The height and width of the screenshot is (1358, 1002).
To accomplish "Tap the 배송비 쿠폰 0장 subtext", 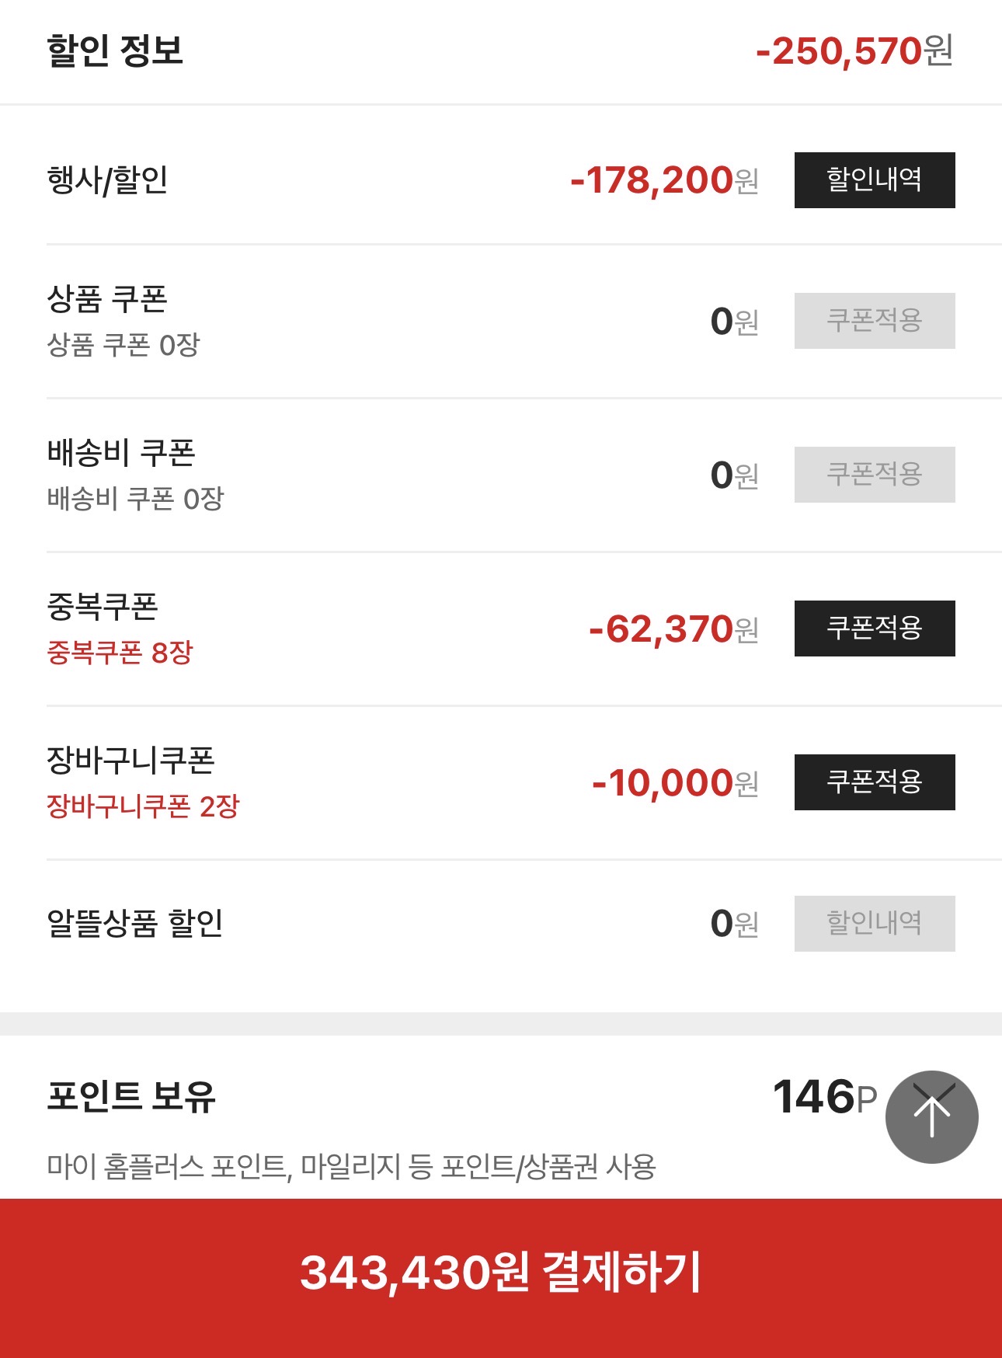I will 135,499.
